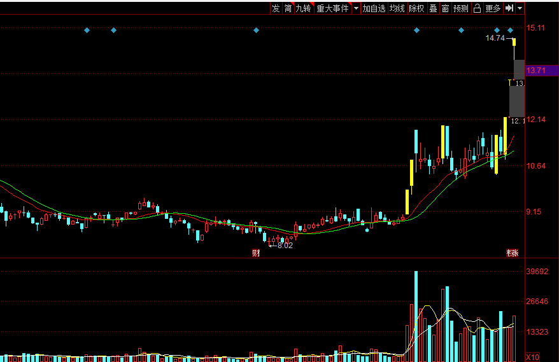Click the 26646 volume axis label

point(537,302)
